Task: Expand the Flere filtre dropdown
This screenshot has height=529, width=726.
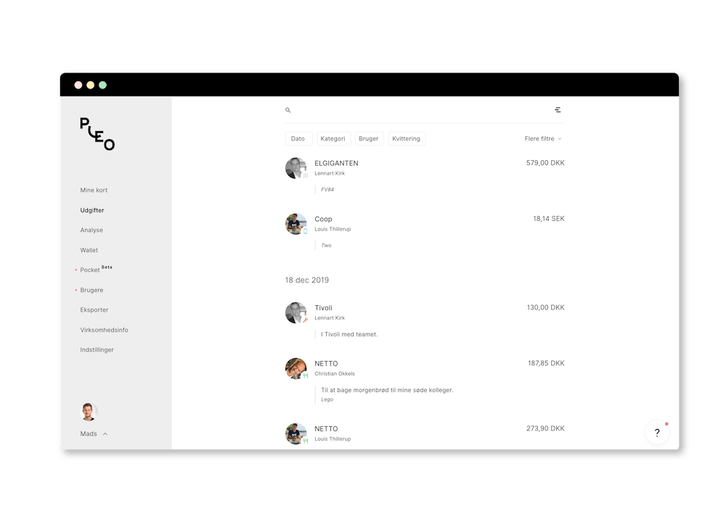Action: [x=543, y=138]
